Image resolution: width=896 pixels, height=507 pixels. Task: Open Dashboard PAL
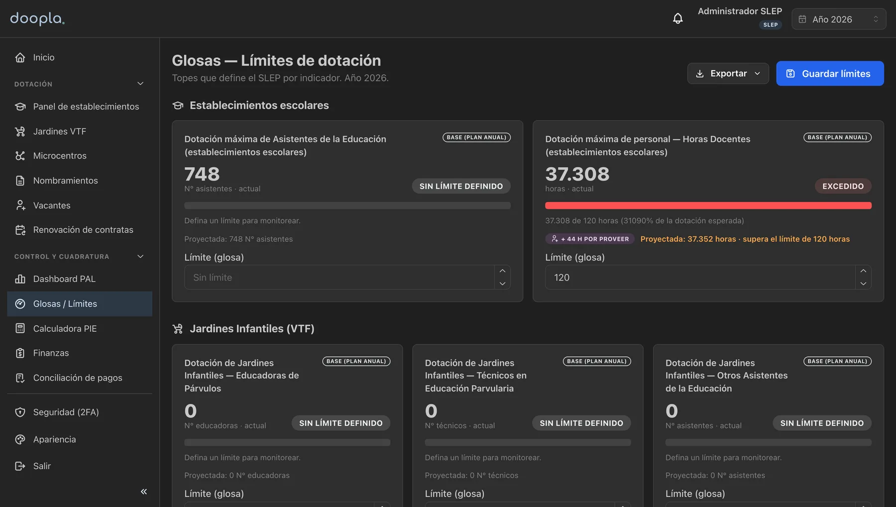(80, 279)
